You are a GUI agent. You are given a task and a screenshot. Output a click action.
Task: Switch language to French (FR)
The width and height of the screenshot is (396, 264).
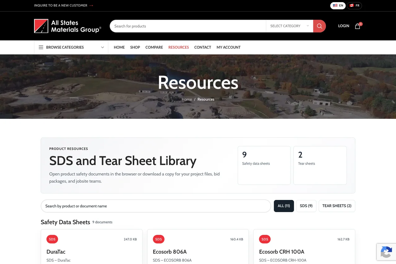coord(354,6)
